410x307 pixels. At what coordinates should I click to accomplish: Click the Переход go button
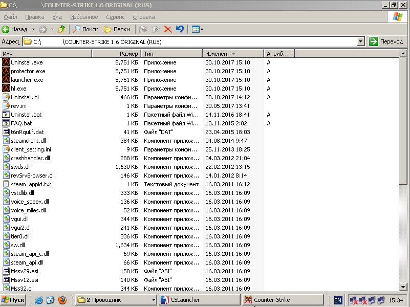pos(386,41)
